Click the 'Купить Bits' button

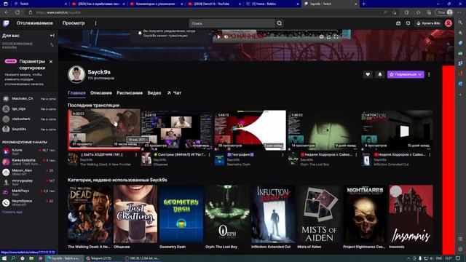429,23
